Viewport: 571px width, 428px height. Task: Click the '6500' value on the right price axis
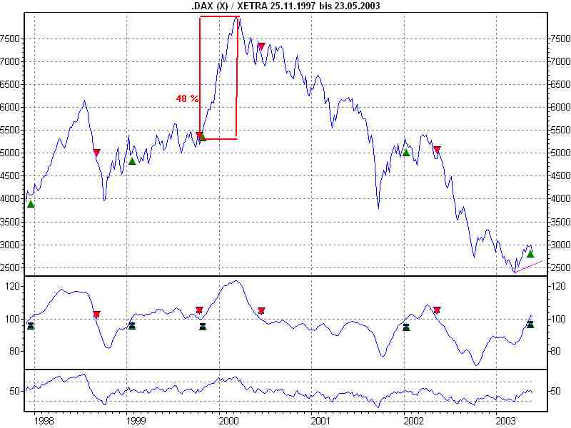(x=560, y=84)
